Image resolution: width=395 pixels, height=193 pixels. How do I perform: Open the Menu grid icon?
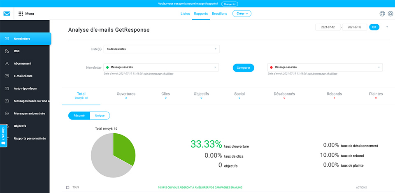pyautogui.click(x=21, y=14)
